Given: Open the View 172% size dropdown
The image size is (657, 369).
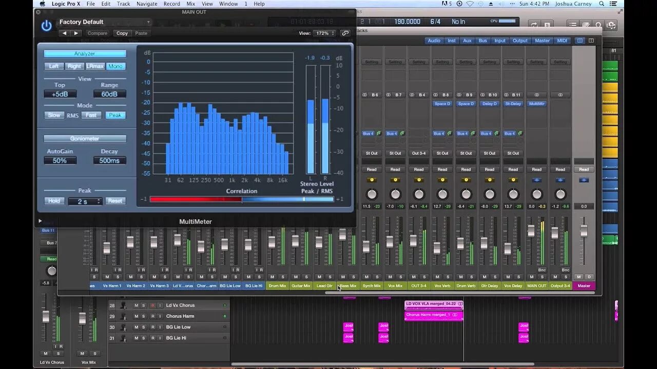Looking at the screenshot, I should pos(325,33).
